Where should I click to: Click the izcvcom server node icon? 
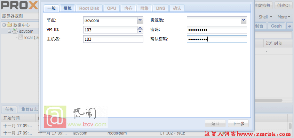(x=15, y=31)
